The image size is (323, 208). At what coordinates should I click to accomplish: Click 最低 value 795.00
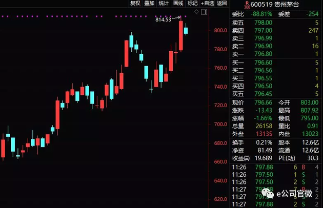click(309, 118)
